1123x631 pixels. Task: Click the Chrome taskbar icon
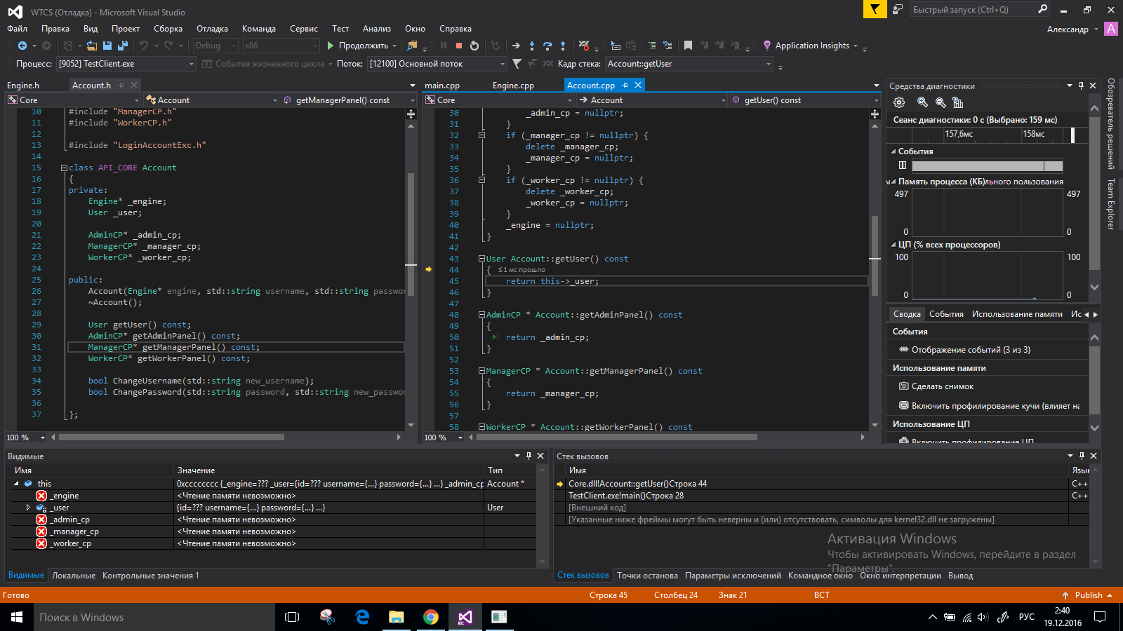point(431,617)
